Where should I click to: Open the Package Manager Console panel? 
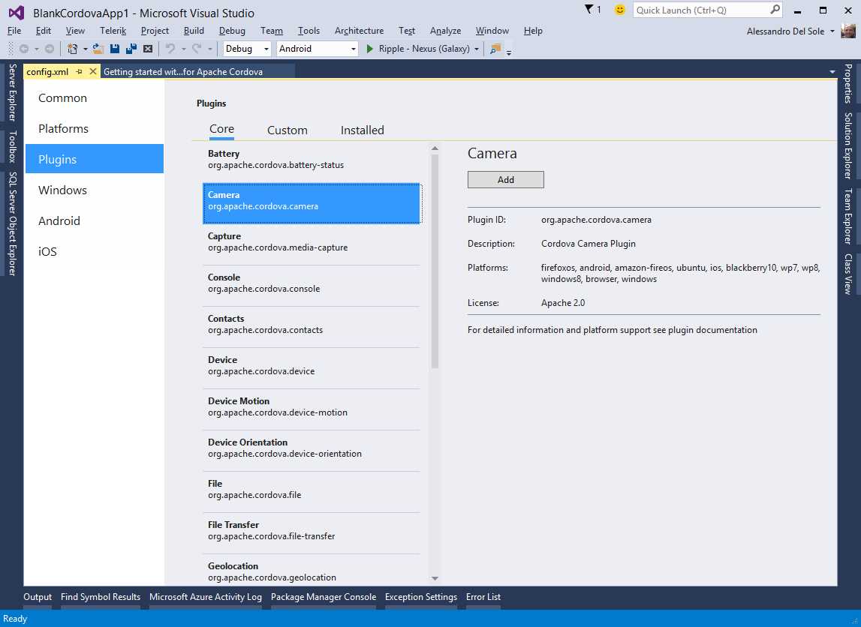pos(324,597)
